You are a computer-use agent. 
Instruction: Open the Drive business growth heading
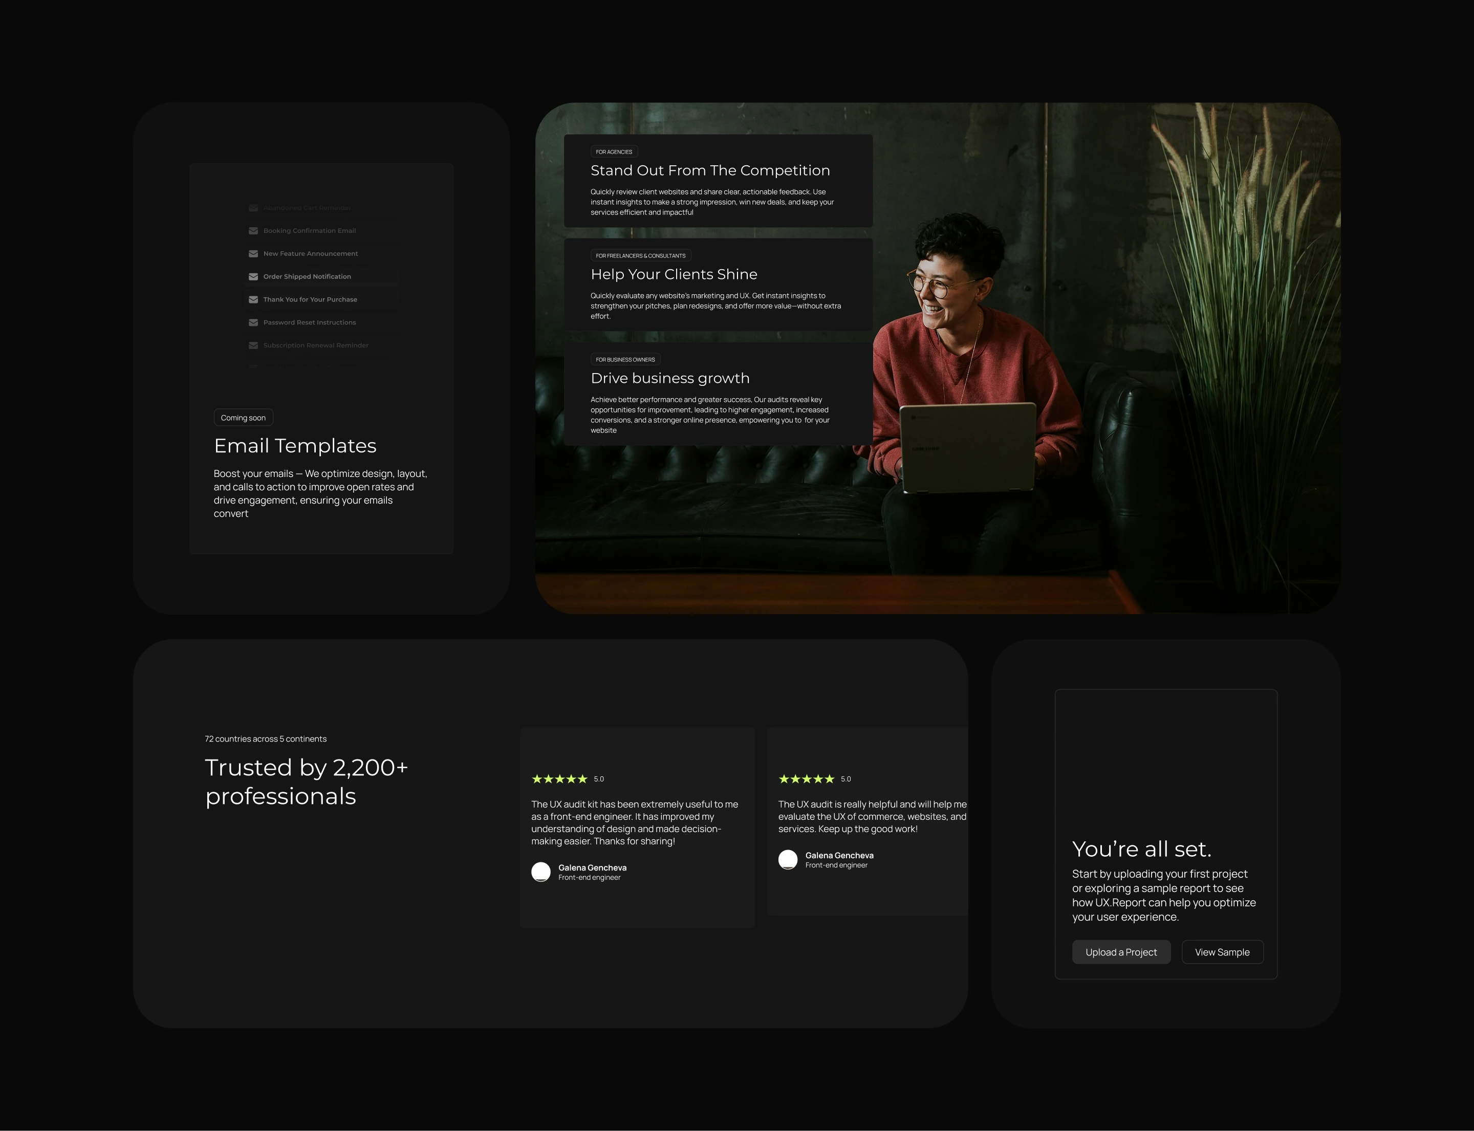click(x=669, y=378)
